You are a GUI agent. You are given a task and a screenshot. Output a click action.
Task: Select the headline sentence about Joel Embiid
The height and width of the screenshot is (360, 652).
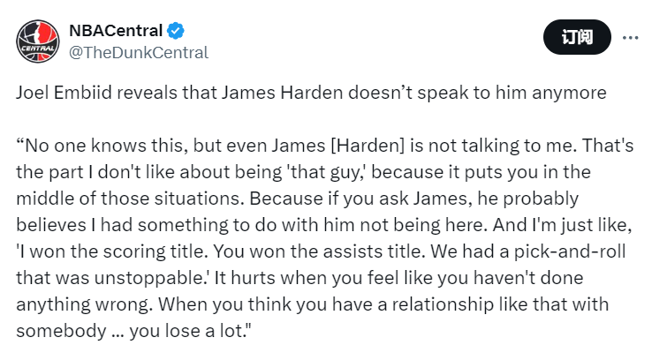click(x=311, y=93)
